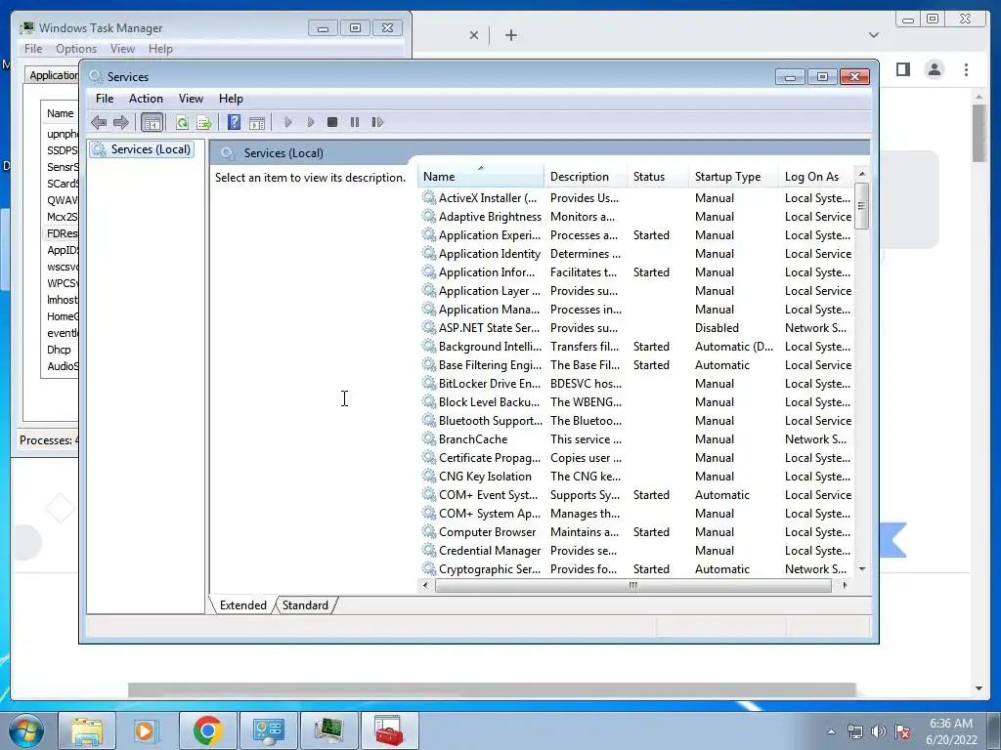Open a new Chrome tab with plus button
The width and height of the screenshot is (1001, 750).
(511, 35)
